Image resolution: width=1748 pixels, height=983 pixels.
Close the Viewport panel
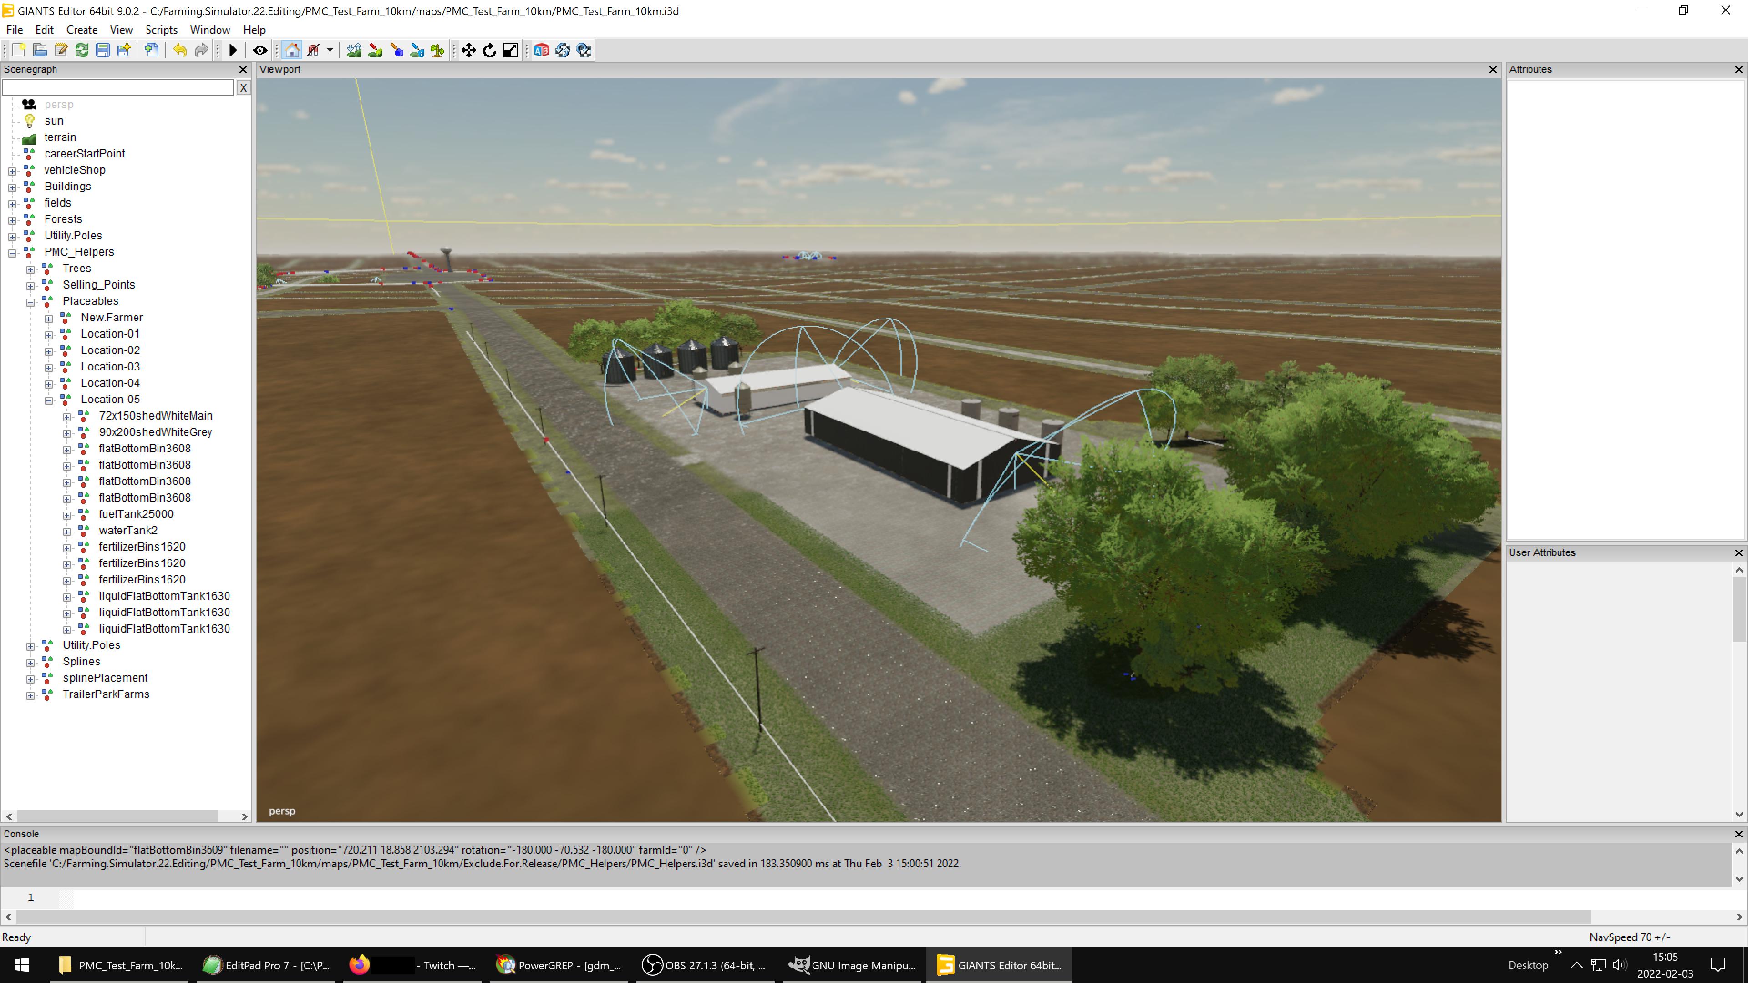pos(1493,69)
